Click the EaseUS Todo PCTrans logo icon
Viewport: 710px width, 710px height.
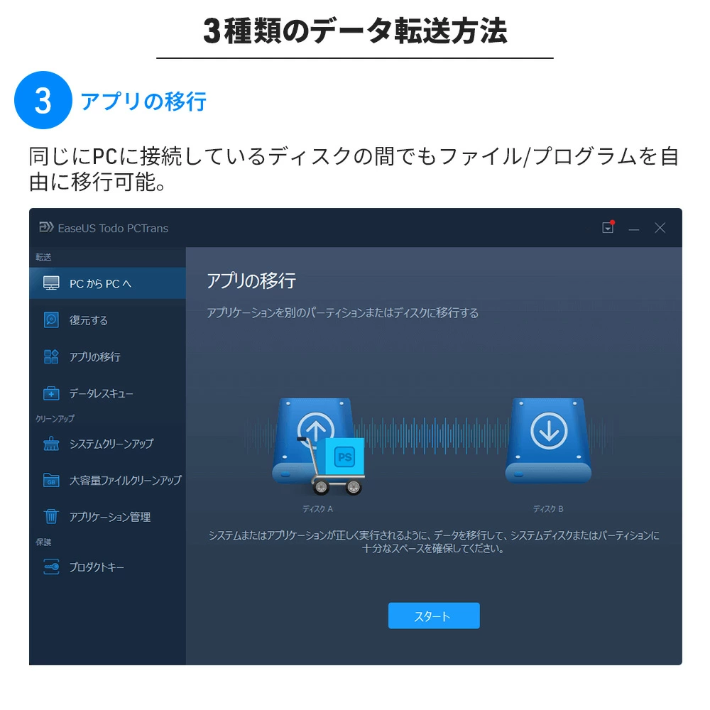pyautogui.click(x=46, y=227)
